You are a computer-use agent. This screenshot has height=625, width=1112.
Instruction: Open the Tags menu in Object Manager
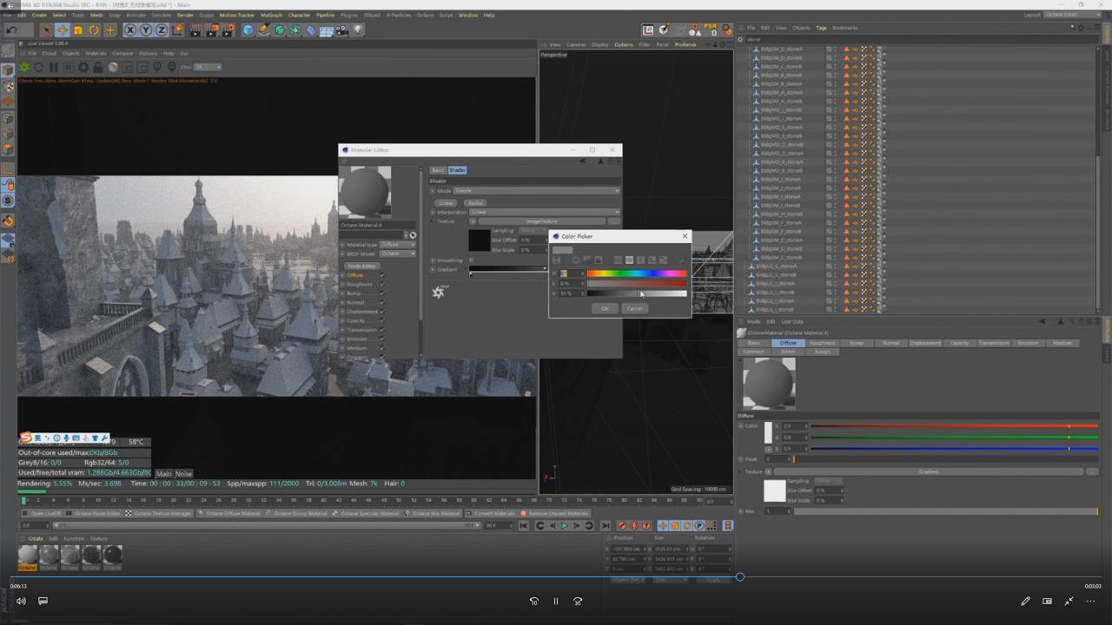(821, 28)
